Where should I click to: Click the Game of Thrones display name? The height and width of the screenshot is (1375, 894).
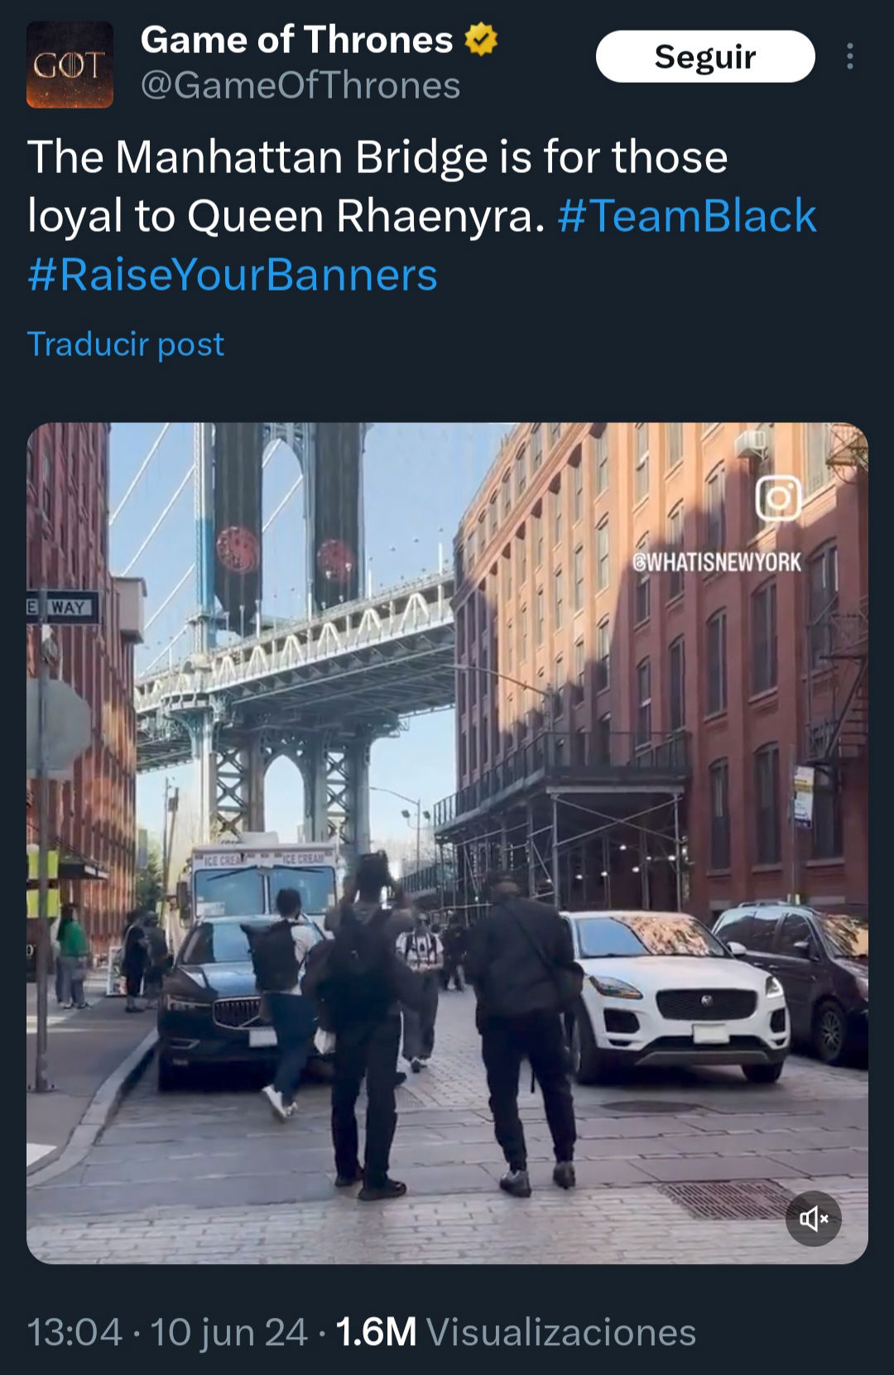[297, 40]
